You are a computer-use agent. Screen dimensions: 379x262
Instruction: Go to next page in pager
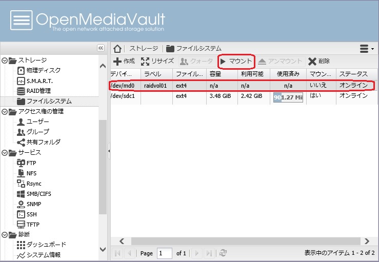coord(197,253)
